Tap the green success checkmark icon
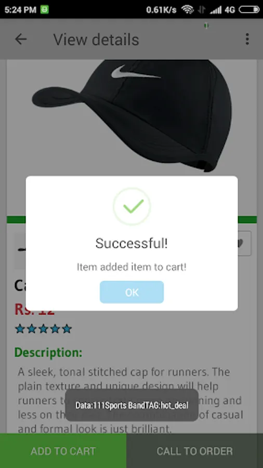Screen dimensions: 263x468 (132, 206)
